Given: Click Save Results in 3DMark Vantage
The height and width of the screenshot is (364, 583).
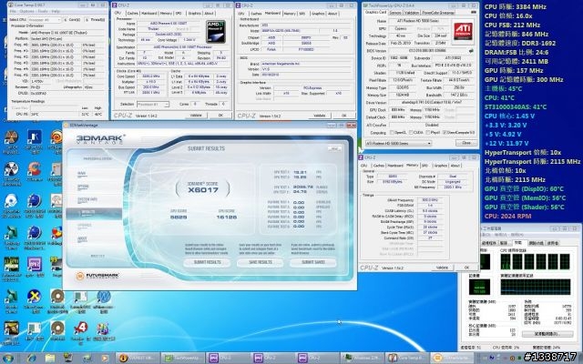Looking at the screenshot, I should pos(261,262).
